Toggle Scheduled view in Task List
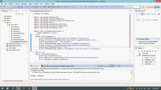The image size is (161, 90). 145,14
